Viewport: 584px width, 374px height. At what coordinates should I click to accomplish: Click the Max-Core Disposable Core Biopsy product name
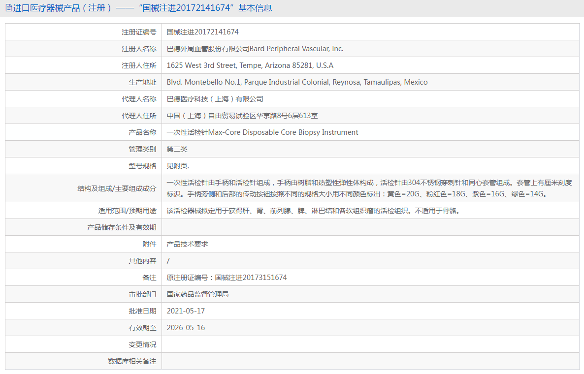point(262,132)
